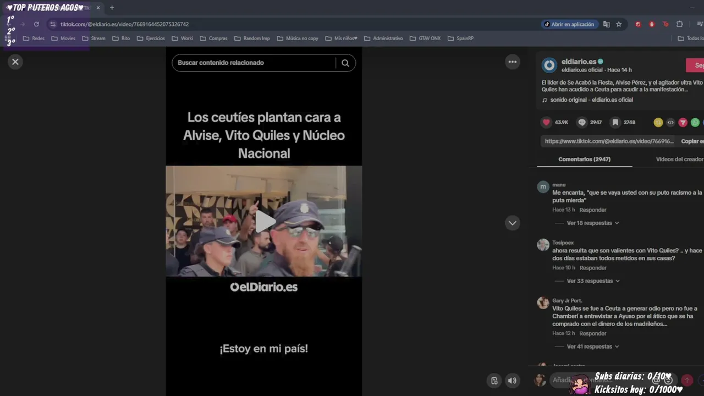Open the GTAV ONX bookmarks folder
This screenshot has height=396, width=704.
tap(425, 38)
